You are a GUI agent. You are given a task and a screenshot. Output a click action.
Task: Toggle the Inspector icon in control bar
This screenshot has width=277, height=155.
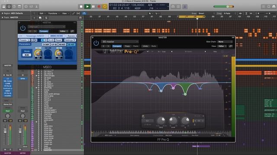9,7
